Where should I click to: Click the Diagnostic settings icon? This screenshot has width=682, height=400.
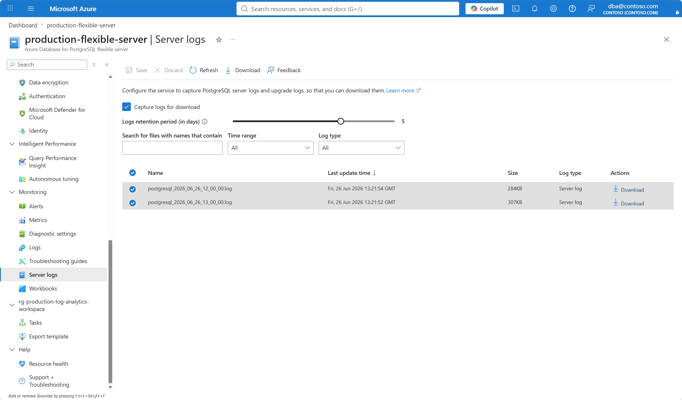pyautogui.click(x=22, y=234)
